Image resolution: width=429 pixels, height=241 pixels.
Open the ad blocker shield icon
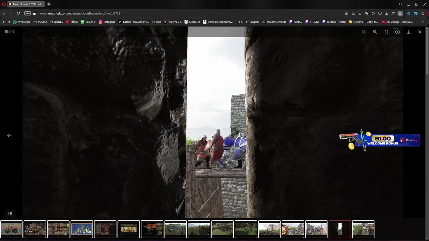pyautogui.click(x=360, y=13)
